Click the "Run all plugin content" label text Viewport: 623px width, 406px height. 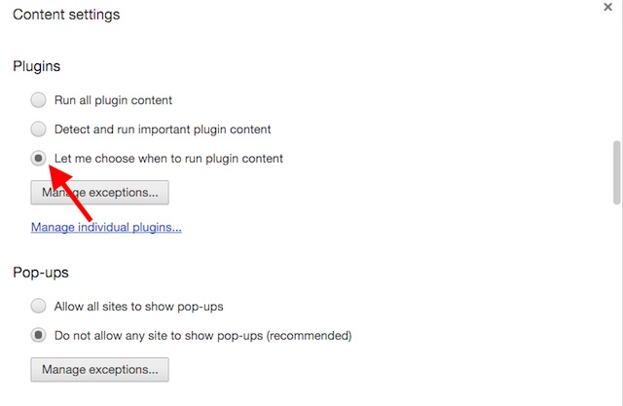coord(113,99)
